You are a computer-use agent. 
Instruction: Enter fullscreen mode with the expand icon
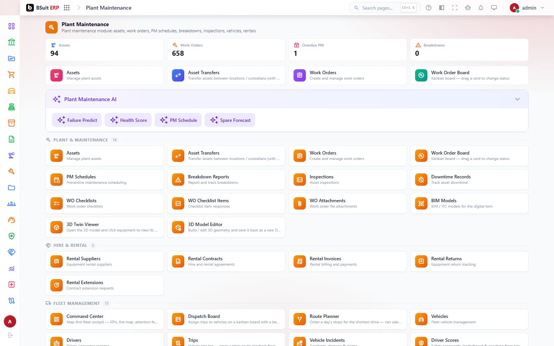tap(455, 8)
